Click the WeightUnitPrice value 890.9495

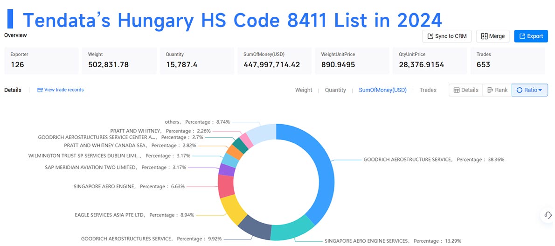point(338,65)
